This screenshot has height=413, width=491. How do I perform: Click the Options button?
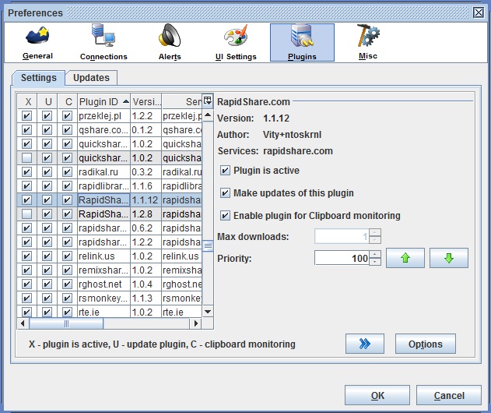click(425, 344)
